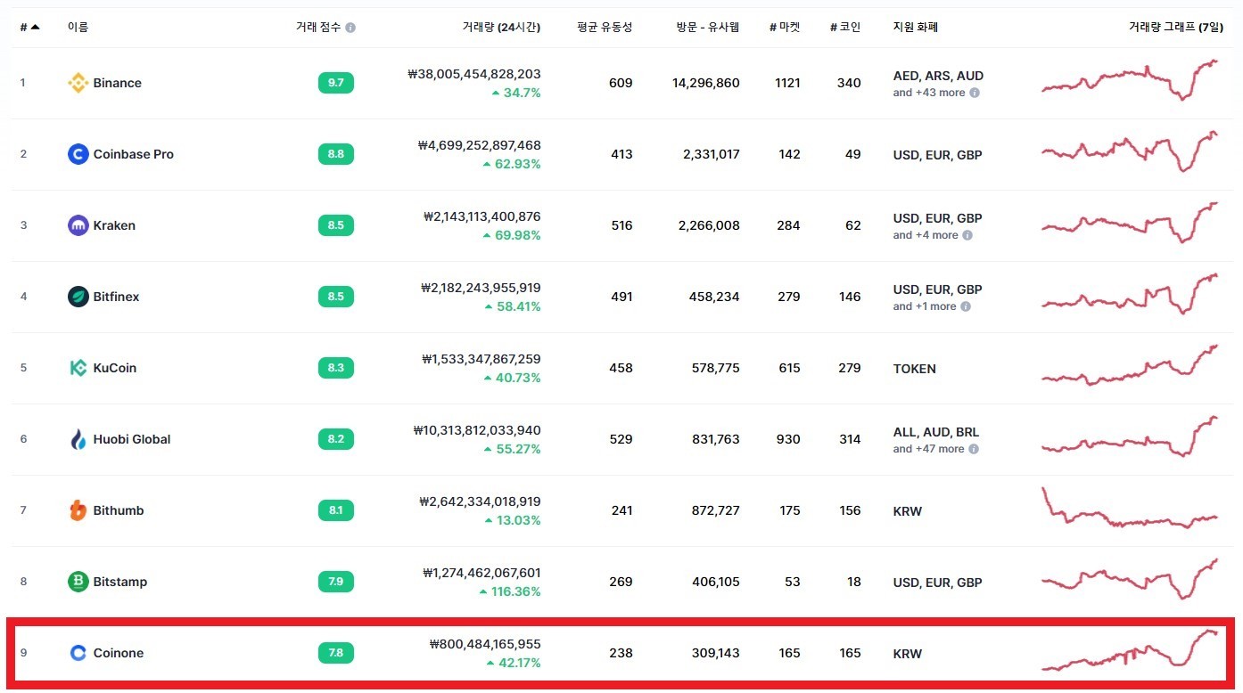Click Coinbase Pro 8.8 score badge
This screenshot has height=693, width=1243.
coord(336,154)
